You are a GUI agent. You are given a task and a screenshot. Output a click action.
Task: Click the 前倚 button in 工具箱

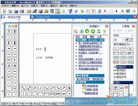(116, 58)
